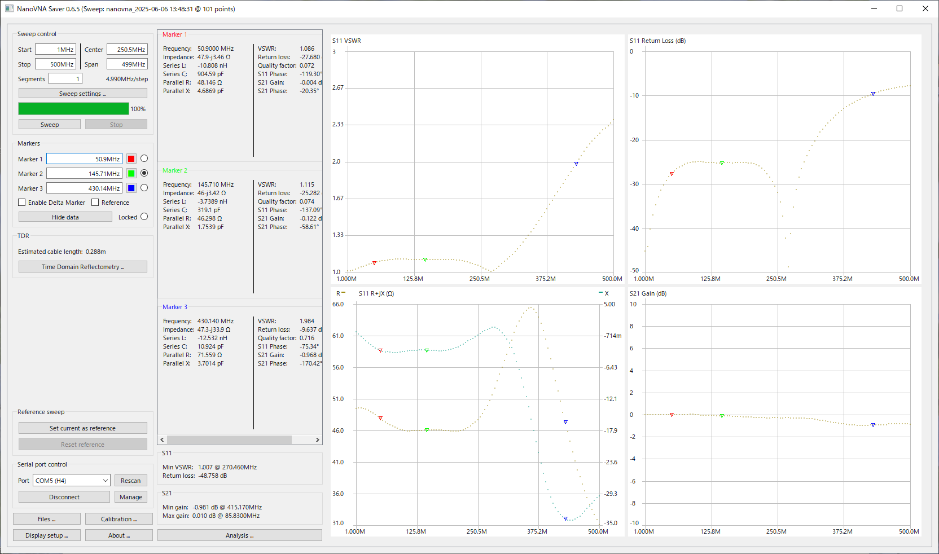Click the left arrow of marker panel scrollbar
The width and height of the screenshot is (939, 554).
click(163, 439)
